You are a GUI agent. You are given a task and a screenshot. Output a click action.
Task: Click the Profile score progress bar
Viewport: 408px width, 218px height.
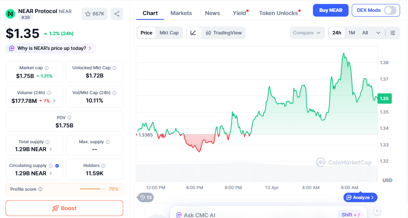click(92, 189)
